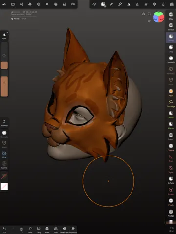The height and width of the screenshot is (234, 176).
Task: Select the Inflate tool
Action: [x=171, y=180]
